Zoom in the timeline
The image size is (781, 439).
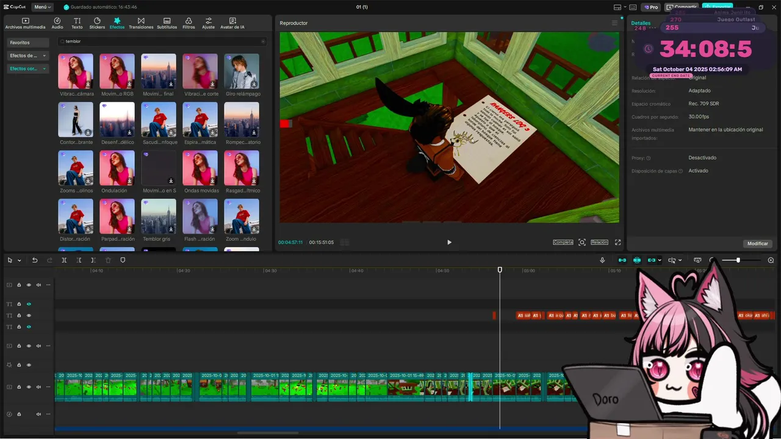pyautogui.click(x=771, y=260)
